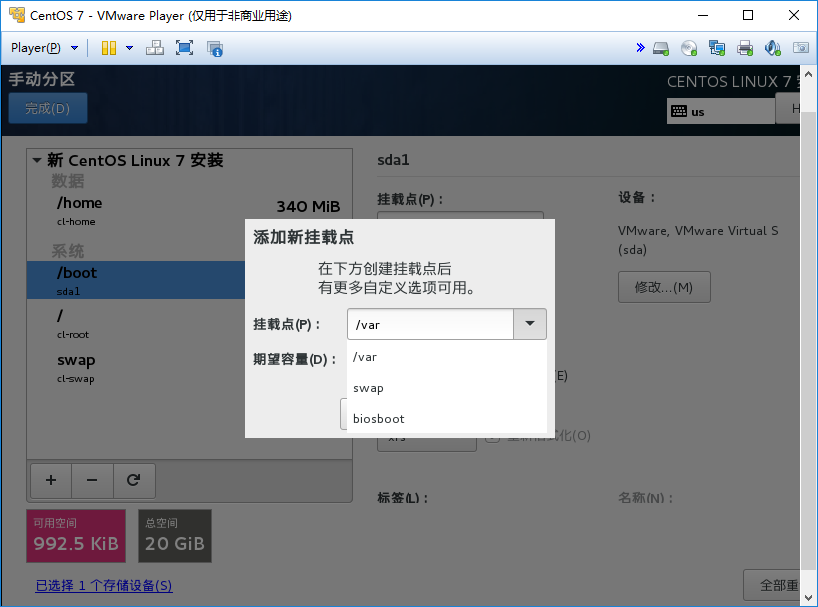Select the /boot sda1 partition row

click(136, 280)
